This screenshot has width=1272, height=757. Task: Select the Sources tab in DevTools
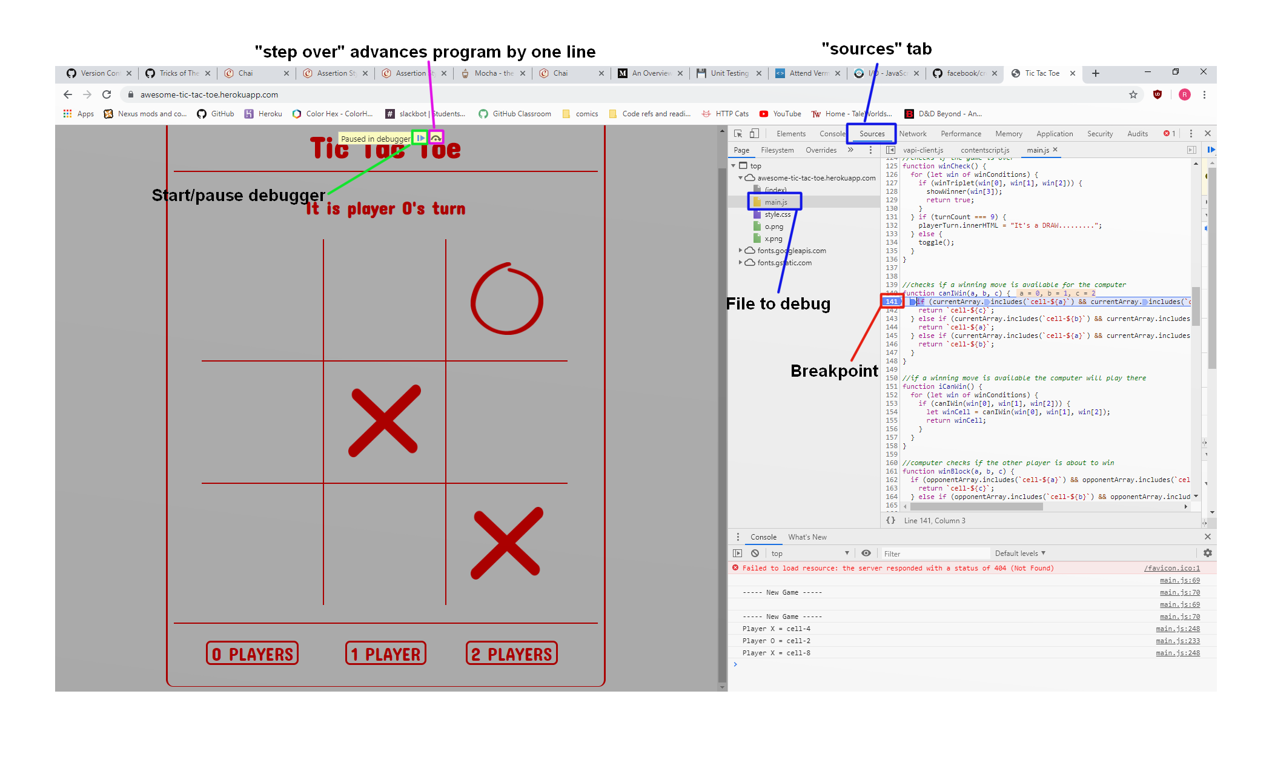tap(871, 133)
